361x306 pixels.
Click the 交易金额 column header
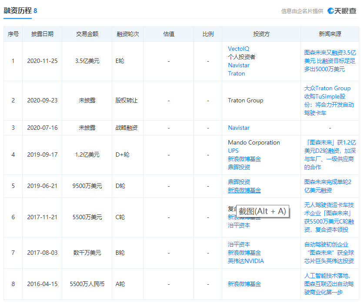click(87, 34)
